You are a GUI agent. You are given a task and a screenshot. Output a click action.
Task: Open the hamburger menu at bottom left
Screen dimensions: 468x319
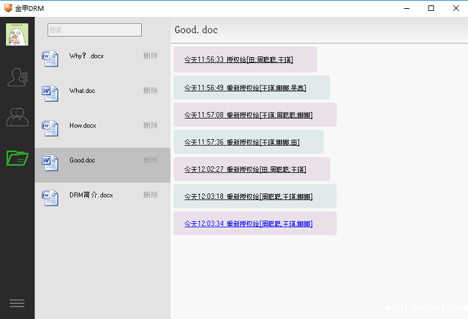(x=17, y=303)
